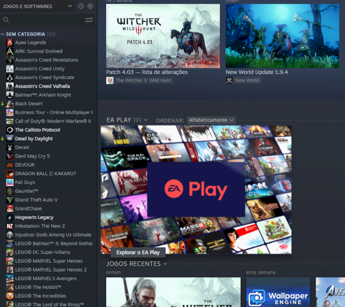Open the New World update news thumbnail
The width and height of the screenshot is (345, 307).
click(282, 36)
